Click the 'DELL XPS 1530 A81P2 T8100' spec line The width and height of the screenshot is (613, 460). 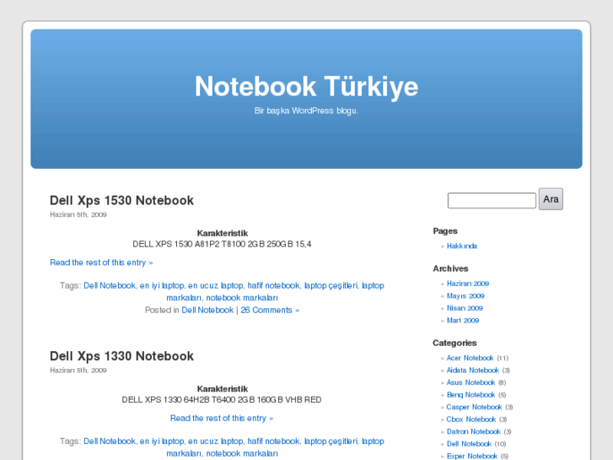tap(222, 244)
